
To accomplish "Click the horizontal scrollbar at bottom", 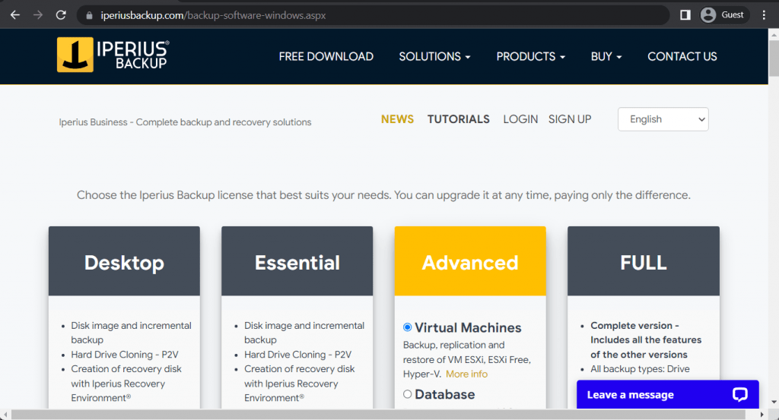I will (380, 414).
